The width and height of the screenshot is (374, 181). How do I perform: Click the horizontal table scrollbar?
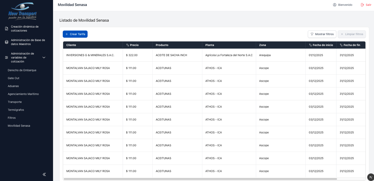coord(200,179)
